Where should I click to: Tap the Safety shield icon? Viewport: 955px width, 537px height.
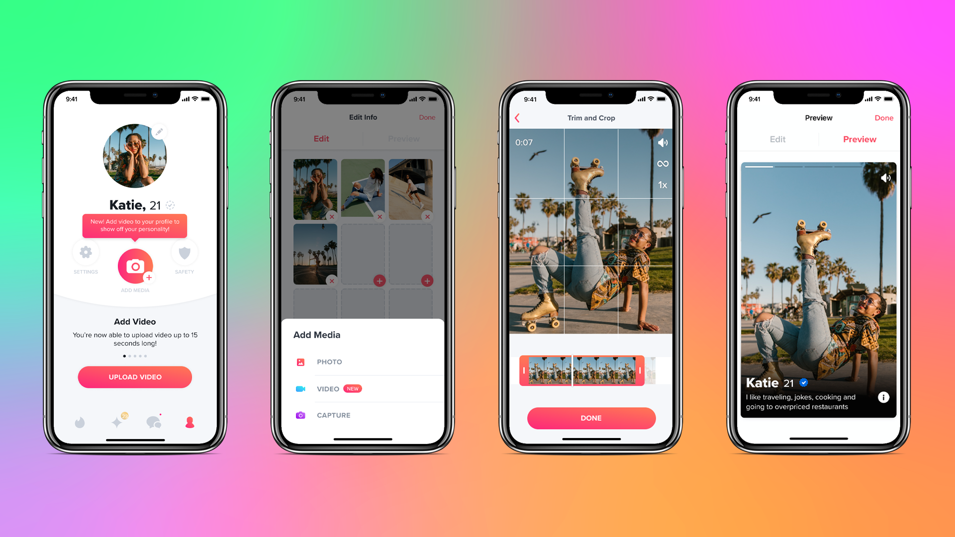point(184,255)
